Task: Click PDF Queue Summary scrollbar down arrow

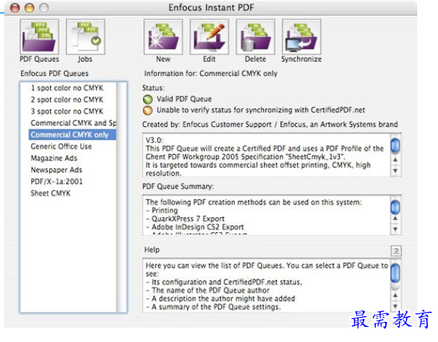Action: pyautogui.click(x=395, y=229)
